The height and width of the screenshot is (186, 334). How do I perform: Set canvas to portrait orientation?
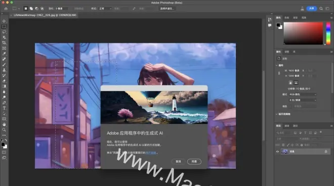(x=290, y=82)
